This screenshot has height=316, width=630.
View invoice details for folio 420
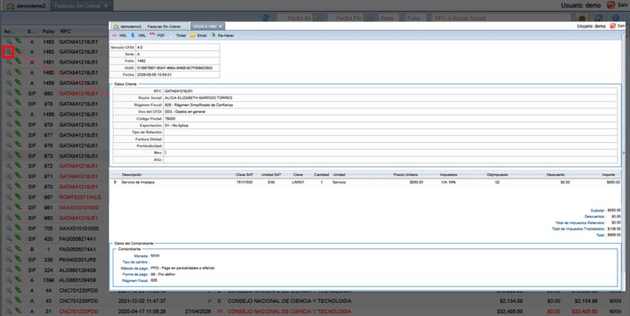coord(9,239)
